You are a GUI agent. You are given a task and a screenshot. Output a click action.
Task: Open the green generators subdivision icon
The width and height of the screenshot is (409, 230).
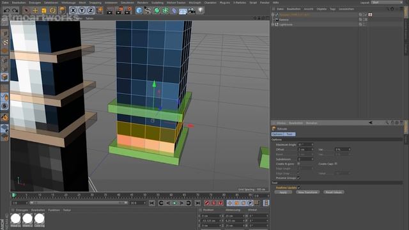click(157, 11)
